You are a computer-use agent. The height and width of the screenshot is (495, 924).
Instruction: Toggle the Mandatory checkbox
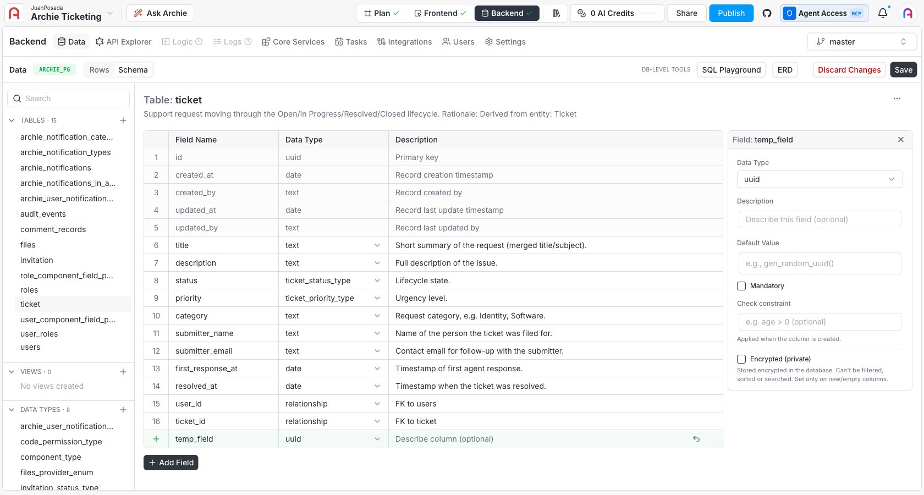pyautogui.click(x=741, y=286)
